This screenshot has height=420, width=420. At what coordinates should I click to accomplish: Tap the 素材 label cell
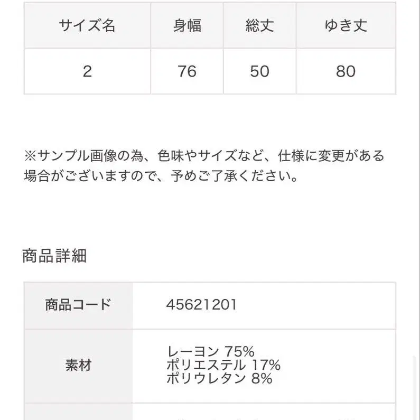78,365
